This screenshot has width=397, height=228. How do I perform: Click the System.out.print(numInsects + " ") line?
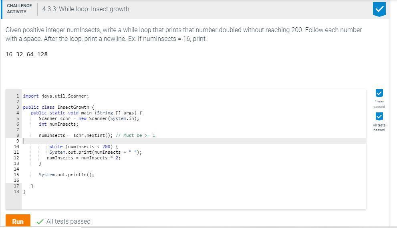pos(95,152)
